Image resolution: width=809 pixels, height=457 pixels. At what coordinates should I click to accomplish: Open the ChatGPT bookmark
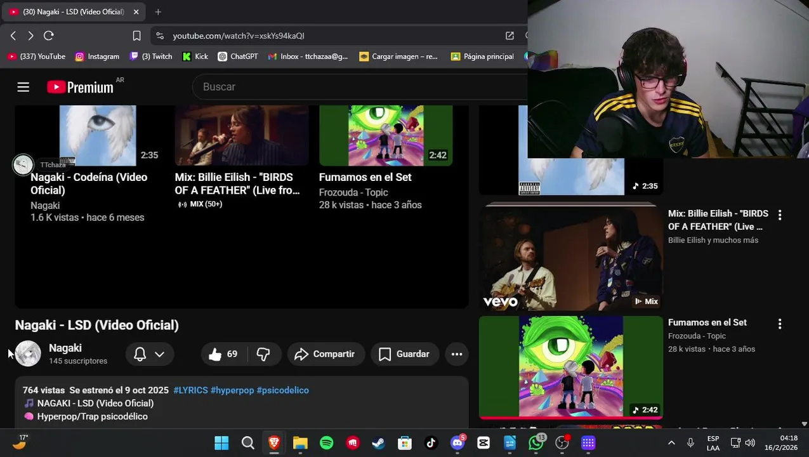(x=238, y=56)
